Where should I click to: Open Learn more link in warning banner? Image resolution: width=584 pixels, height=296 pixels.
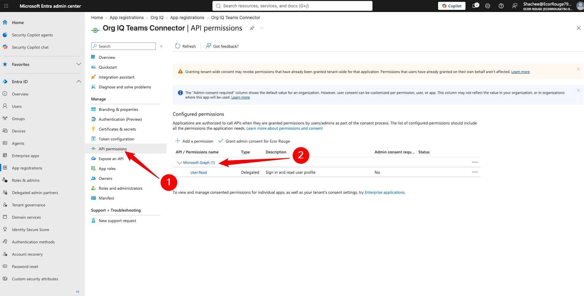(x=520, y=72)
